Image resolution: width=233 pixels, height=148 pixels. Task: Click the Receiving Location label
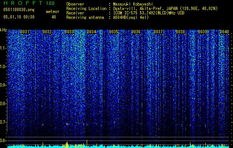pos(86,9)
